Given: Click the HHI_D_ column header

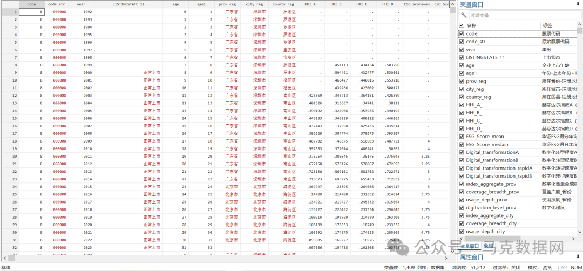Looking at the screenshot, I should click(389, 4).
